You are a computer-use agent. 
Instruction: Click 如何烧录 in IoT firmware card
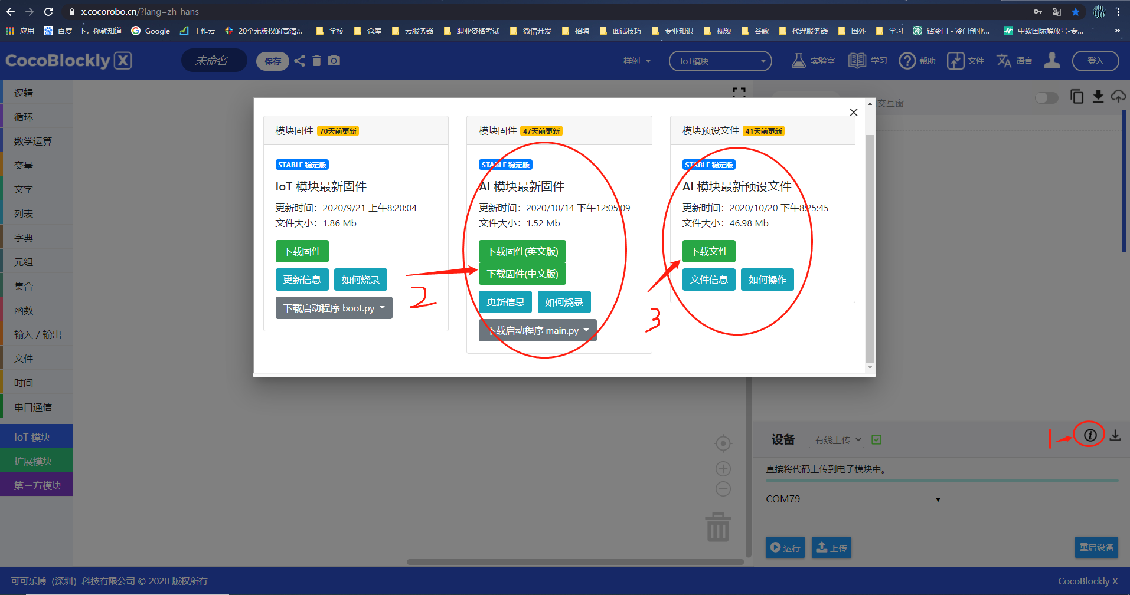pyautogui.click(x=361, y=280)
